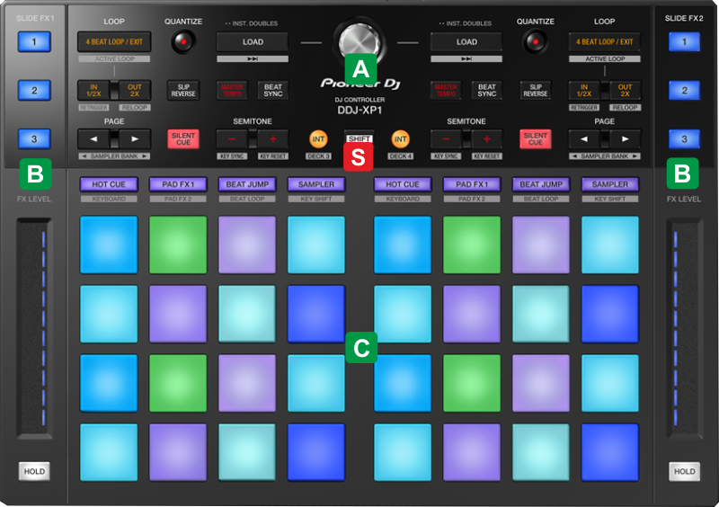The image size is (719, 507).
Task: Select the right deck SAMPLER pad mode
Action: pyautogui.click(x=610, y=184)
